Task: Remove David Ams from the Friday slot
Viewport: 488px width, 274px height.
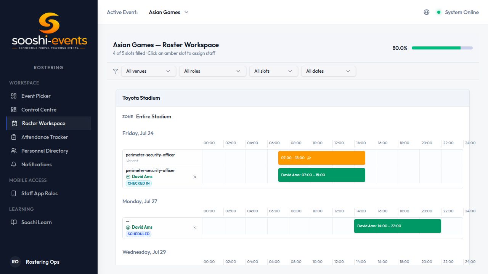Action: point(195,177)
